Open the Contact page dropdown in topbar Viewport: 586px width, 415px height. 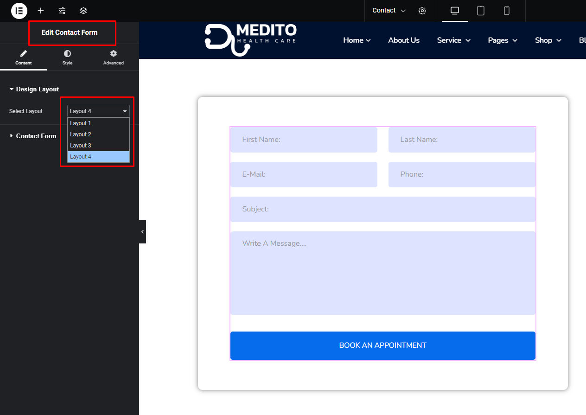[x=388, y=11]
